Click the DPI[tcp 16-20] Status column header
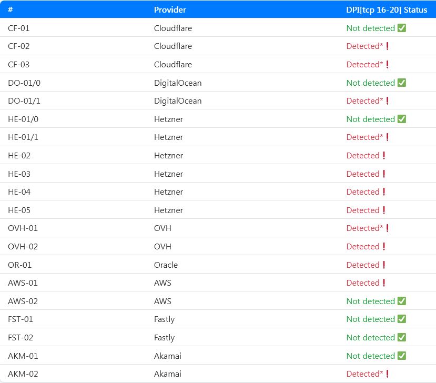The height and width of the screenshot is (383, 436). (x=387, y=10)
